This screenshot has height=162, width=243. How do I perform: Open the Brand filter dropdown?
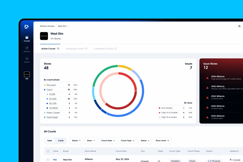click(x=76, y=141)
